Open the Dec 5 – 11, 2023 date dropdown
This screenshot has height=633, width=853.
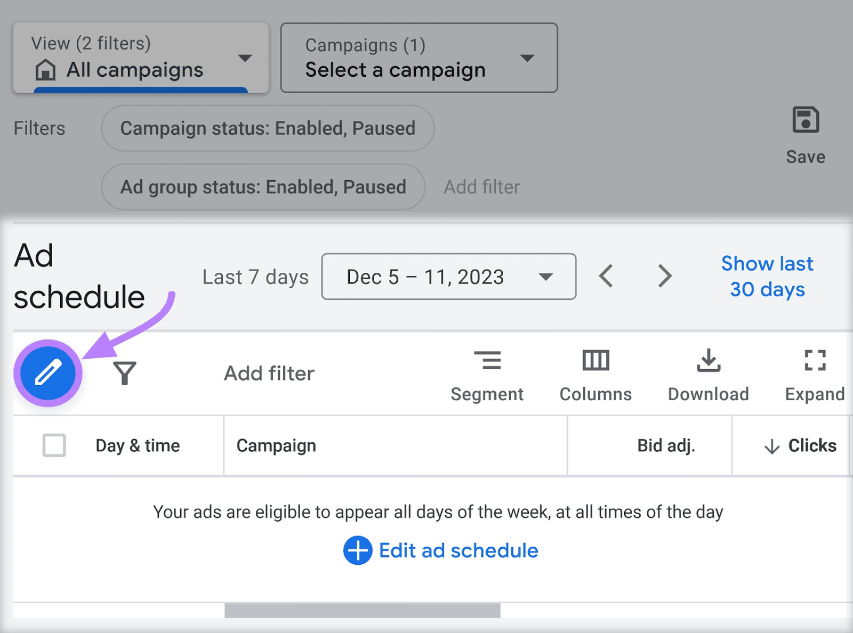pyautogui.click(x=448, y=277)
